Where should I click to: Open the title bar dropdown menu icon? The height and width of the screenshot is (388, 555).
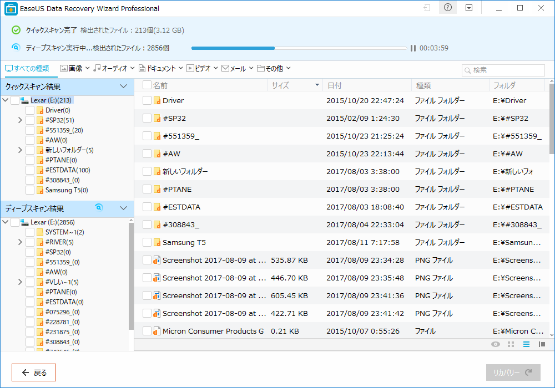coord(469,8)
